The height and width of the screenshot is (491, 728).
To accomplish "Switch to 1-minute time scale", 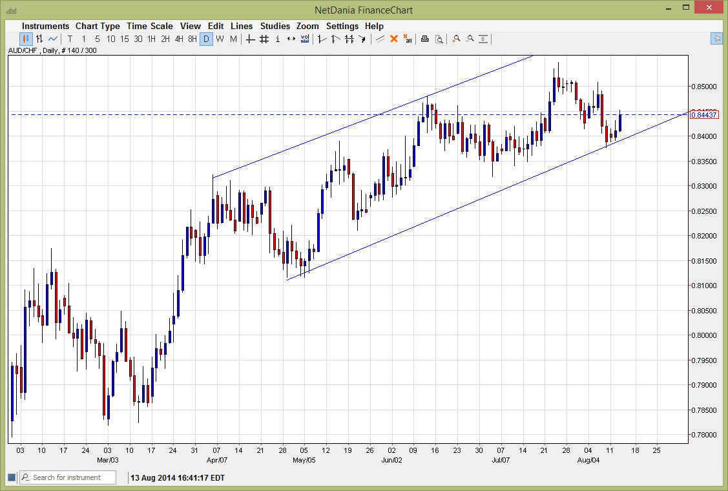I will point(83,39).
